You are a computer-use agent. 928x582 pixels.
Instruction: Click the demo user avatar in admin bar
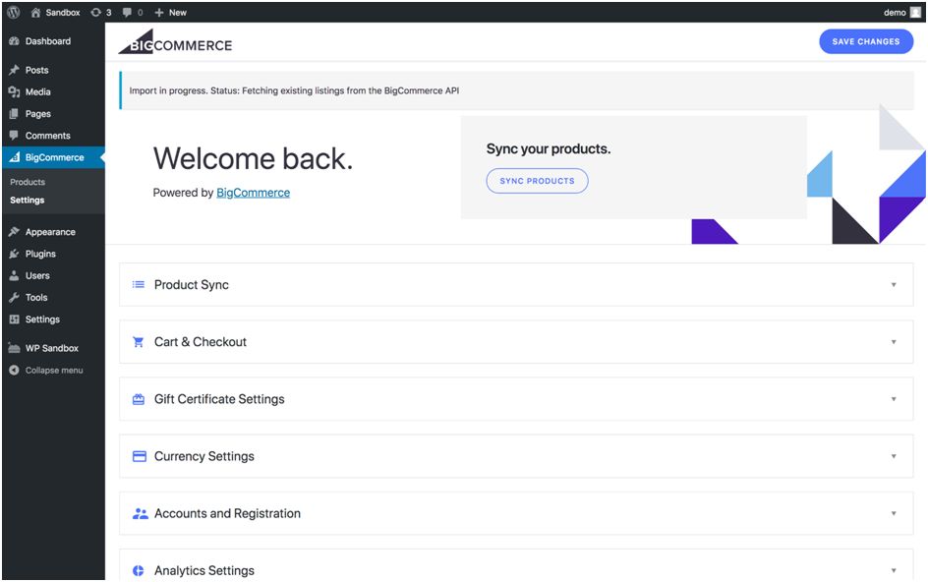916,12
